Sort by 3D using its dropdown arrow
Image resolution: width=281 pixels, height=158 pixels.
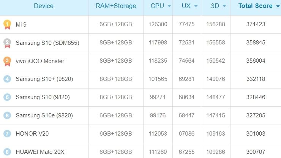tap(224, 6)
